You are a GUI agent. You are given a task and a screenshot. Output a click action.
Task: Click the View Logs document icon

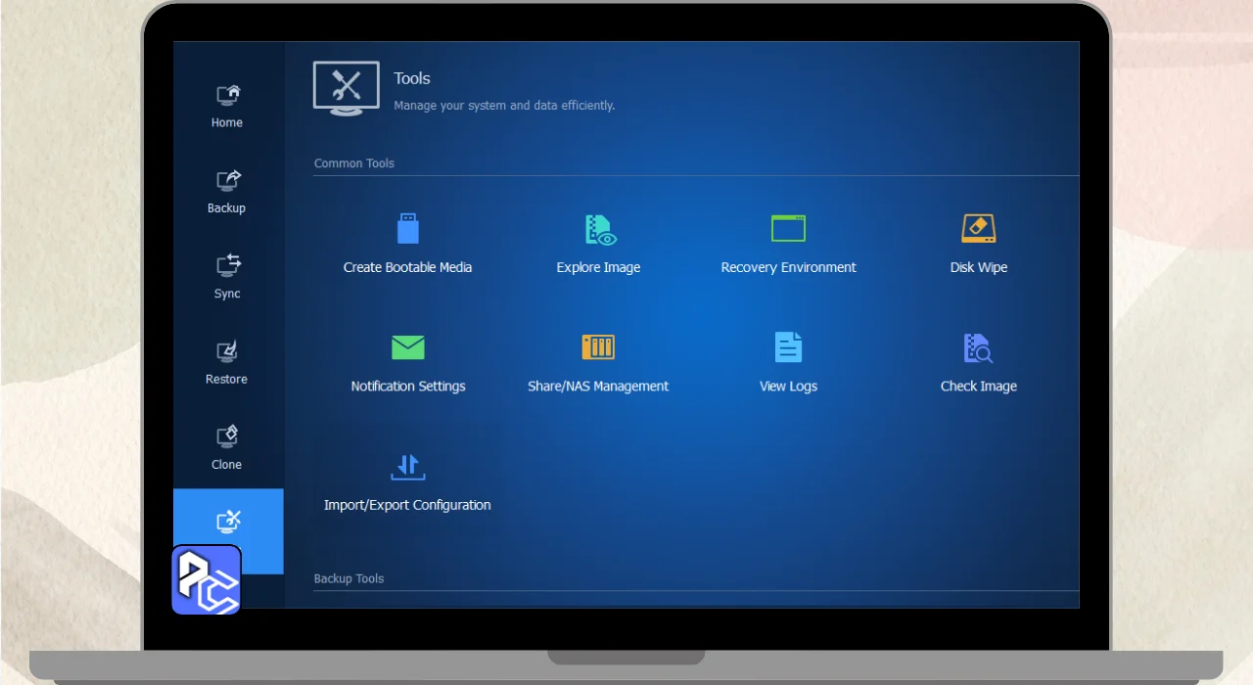[x=788, y=347]
